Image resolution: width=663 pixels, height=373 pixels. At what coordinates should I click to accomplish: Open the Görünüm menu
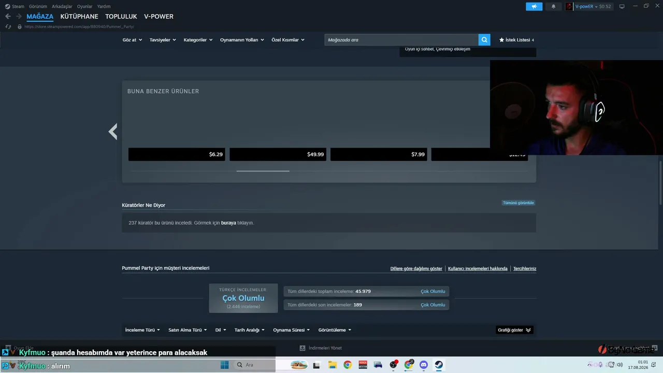click(38, 6)
